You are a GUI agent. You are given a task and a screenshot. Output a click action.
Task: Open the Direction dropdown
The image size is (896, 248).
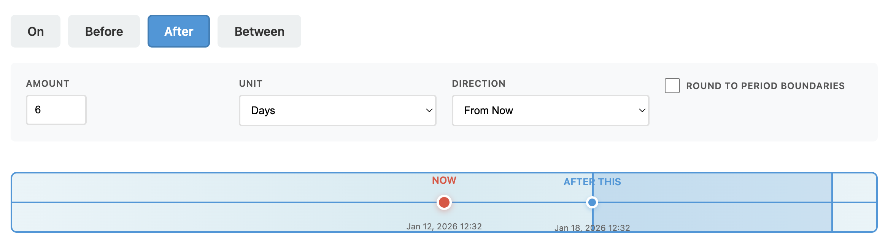tap(550, 110)
